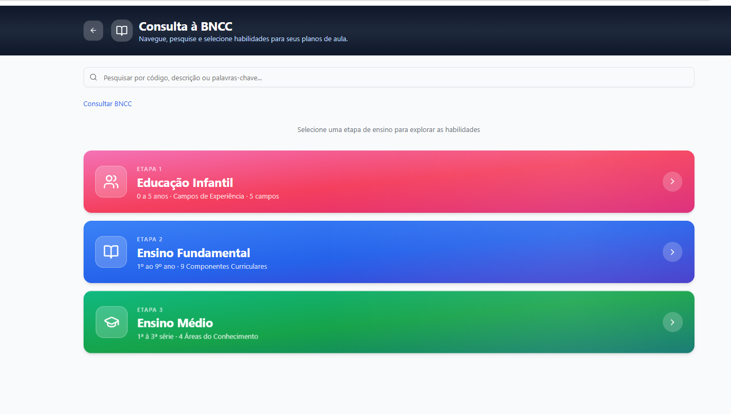Screen dimensions: 731x414
Task: Open Ensino Fundamental via its chevron arrow
Action: [672, 252]
